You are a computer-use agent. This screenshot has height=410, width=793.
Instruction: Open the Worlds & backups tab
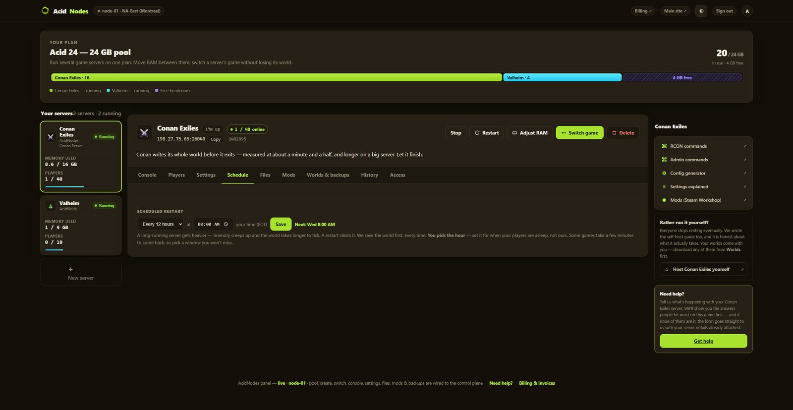(328, 175)
